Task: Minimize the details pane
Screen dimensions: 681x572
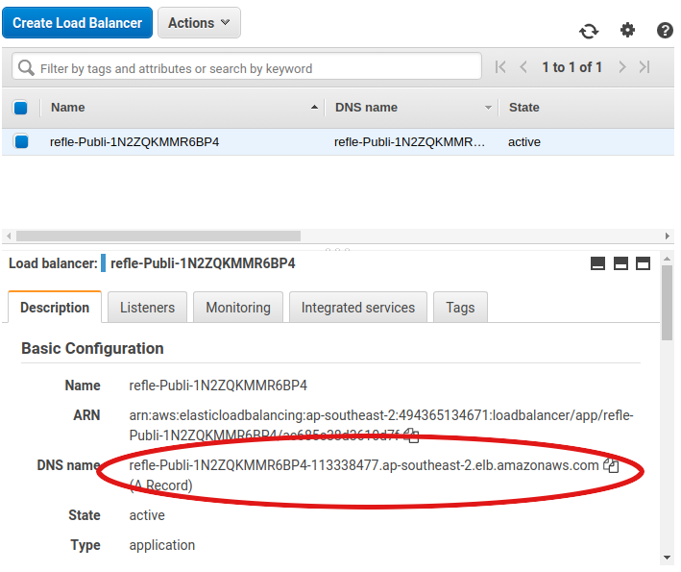Action: pos(597,263)
